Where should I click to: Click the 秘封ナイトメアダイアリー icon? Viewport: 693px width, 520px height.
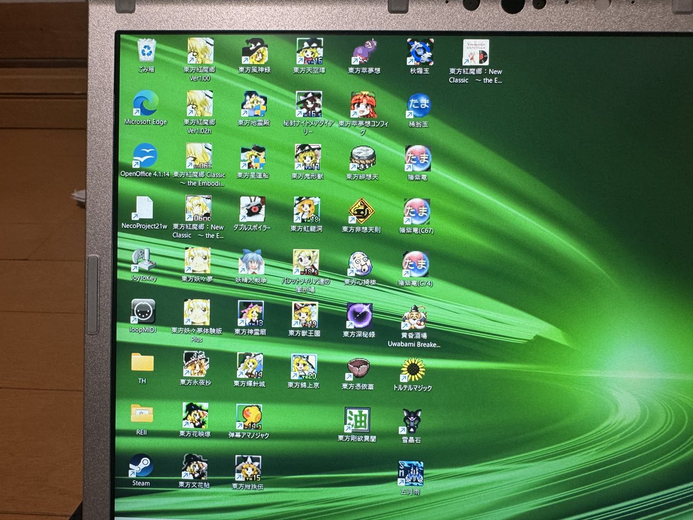coord(309,105)
